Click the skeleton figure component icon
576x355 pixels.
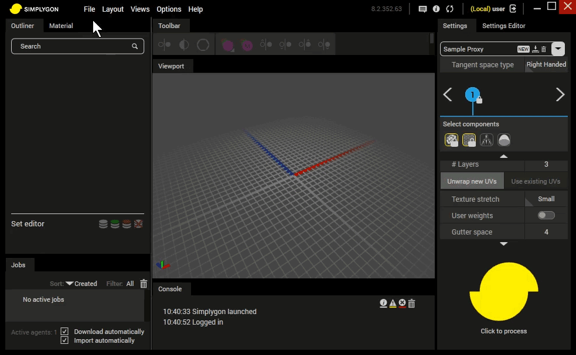tap(486, 140)
